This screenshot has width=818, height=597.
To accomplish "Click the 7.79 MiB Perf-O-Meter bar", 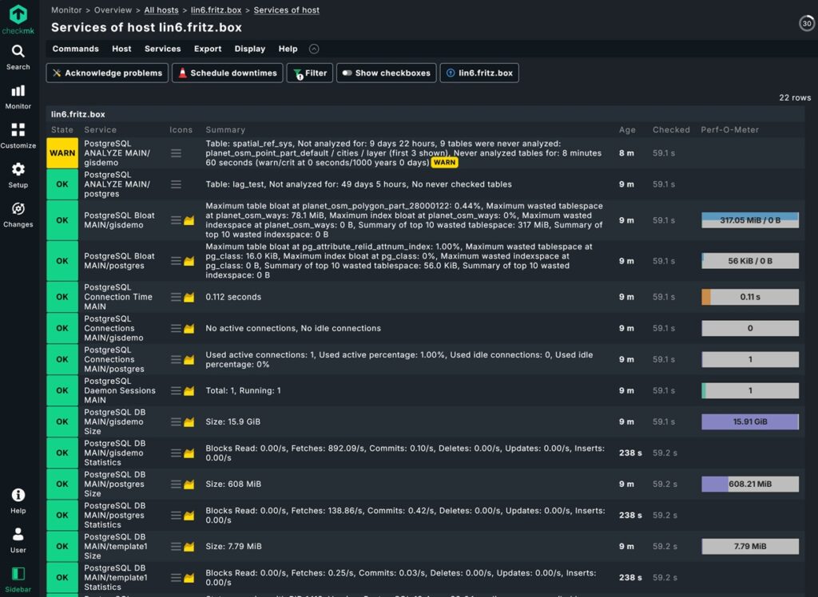I will 749,547.
